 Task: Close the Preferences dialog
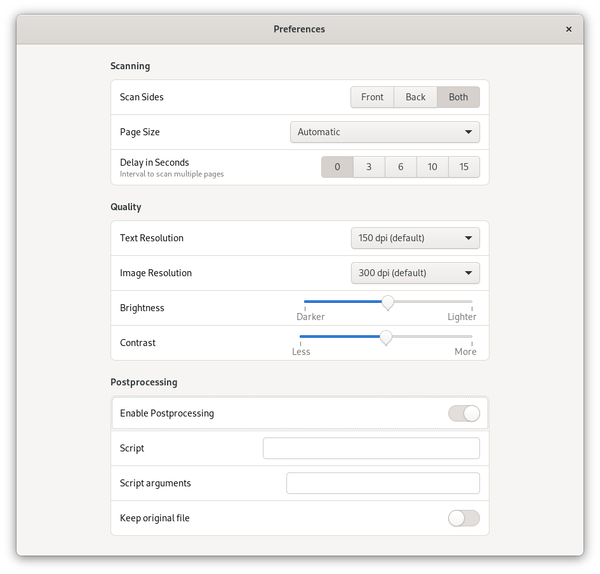pos(569,29)
